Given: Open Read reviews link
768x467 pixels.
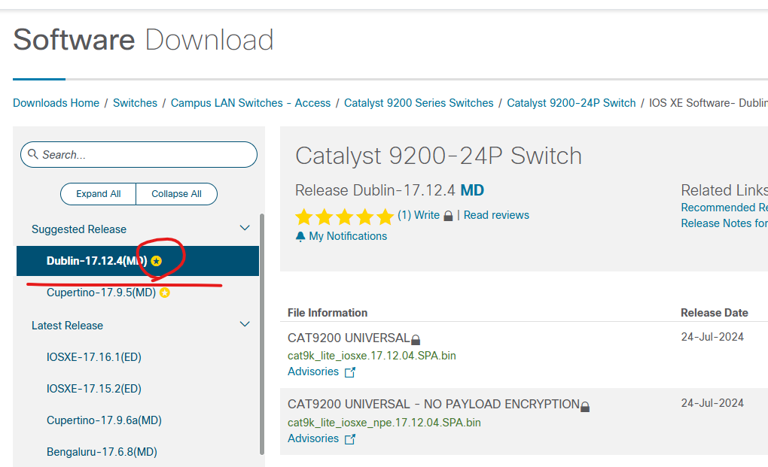Looking at the screenshot, I should tap(496, 215).
